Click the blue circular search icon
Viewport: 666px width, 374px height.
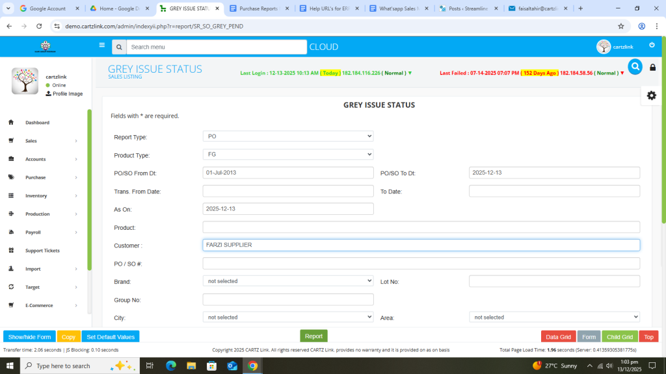[x=635, y=67]
